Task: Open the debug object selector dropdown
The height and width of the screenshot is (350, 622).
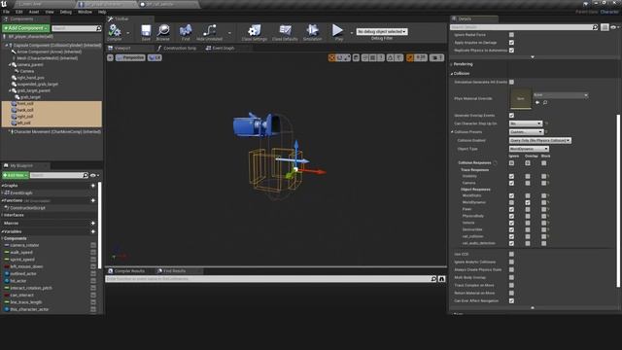Action: [382, 32]
